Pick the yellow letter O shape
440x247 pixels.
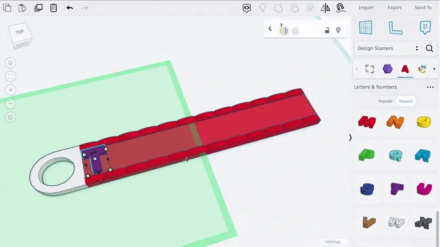click(424, 122)
